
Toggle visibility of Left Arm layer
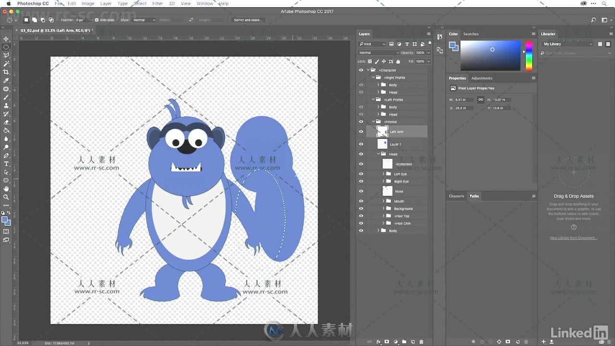(x=361, y=132)
